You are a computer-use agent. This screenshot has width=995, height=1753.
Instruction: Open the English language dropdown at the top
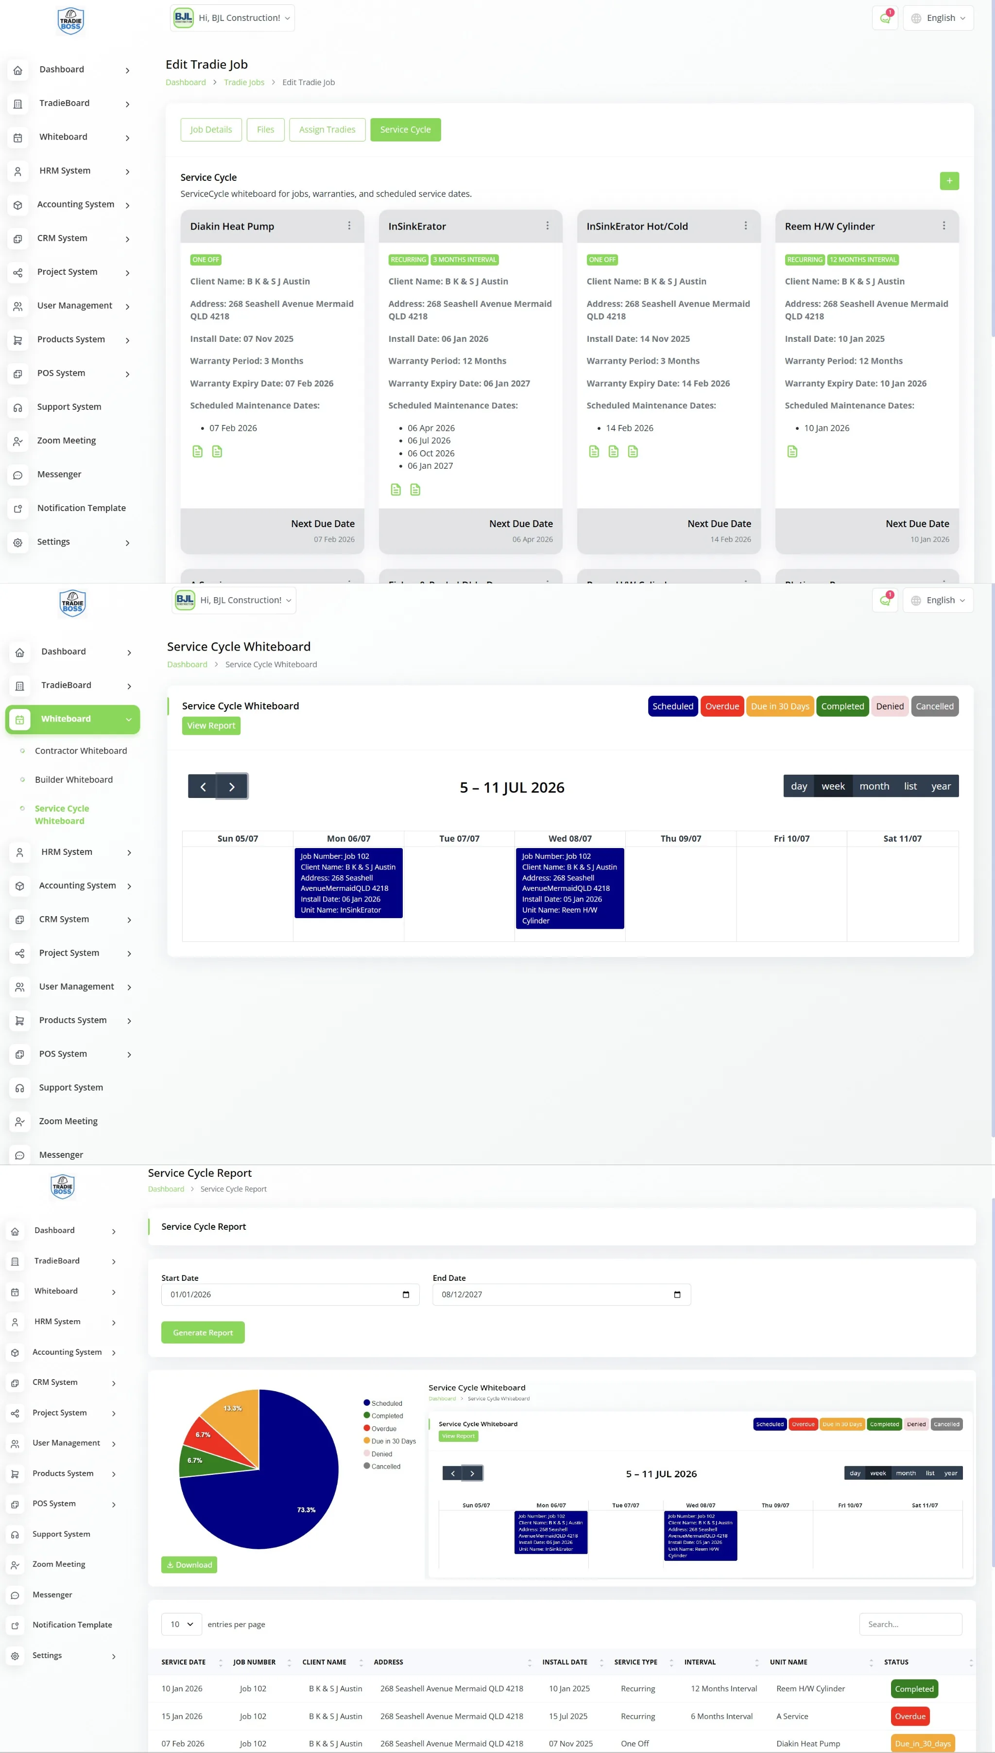tap(938, 18)
